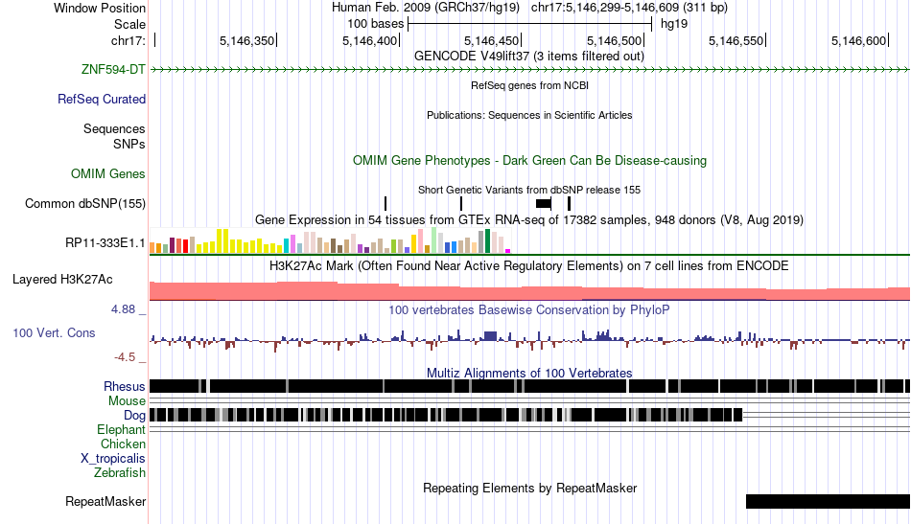Screen dimensions: 911x524
Task: Click the ZNF594-DT gene label
Action: coord(113,70)
